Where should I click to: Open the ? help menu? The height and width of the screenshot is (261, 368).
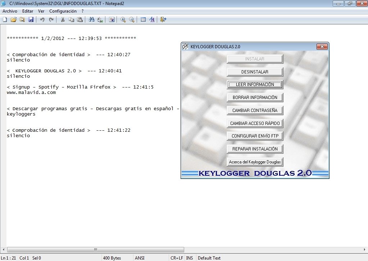tap(83, 11)
